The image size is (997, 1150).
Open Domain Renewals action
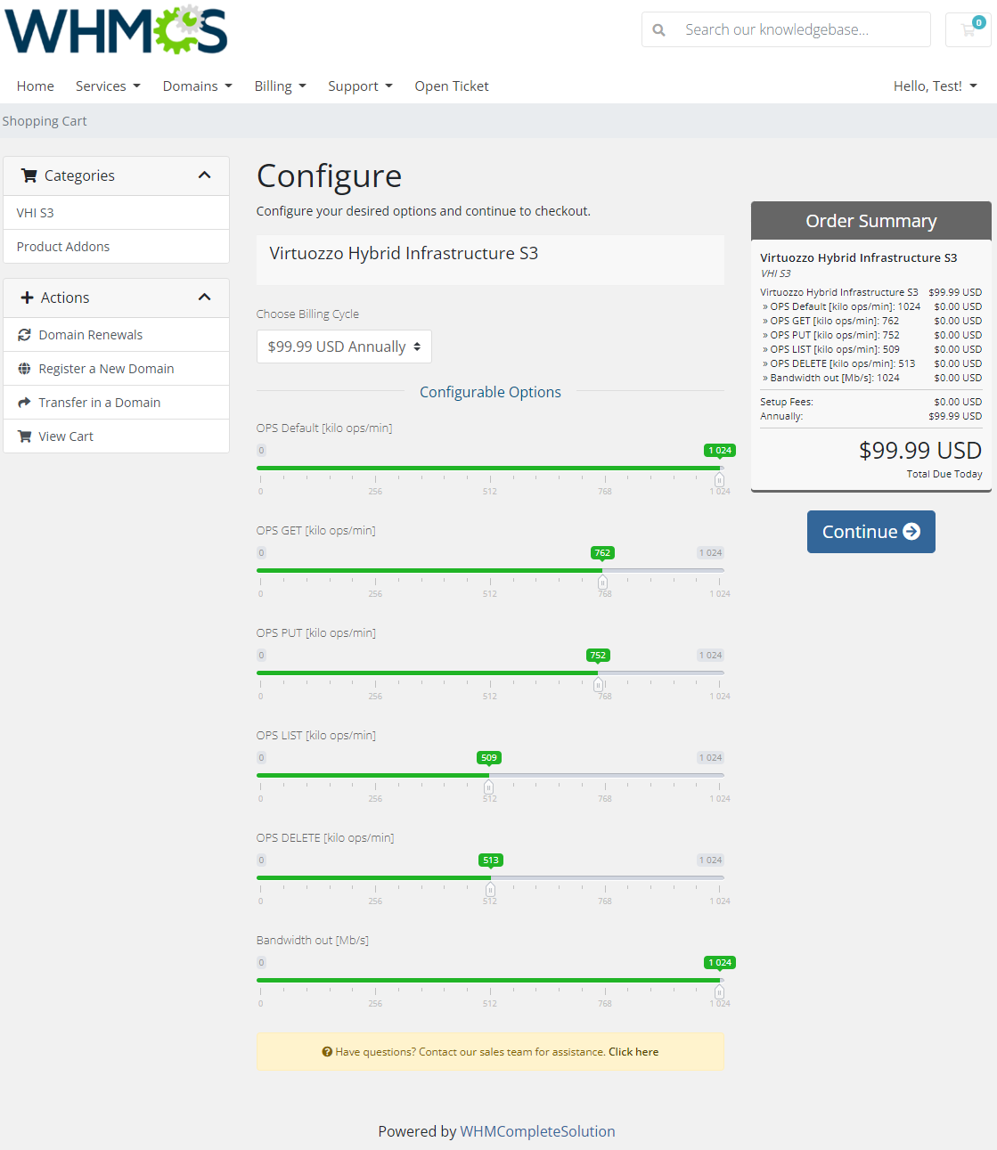pos(117,335)
